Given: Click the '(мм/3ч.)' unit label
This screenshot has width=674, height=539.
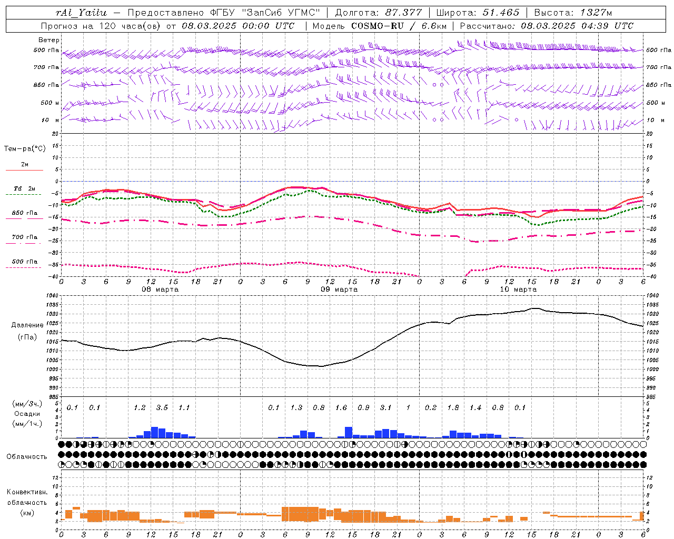Looking at the screenshot, I should pos(27,404).
